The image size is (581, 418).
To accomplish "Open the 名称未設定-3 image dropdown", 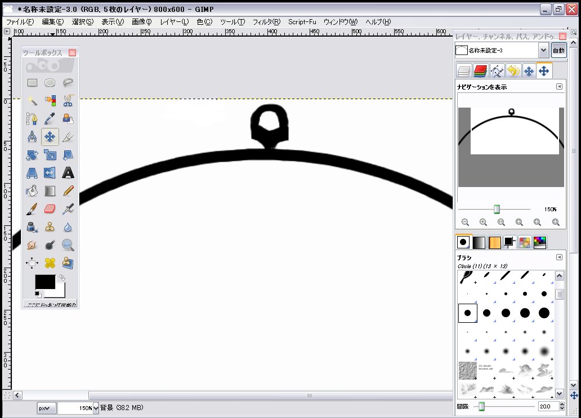I will 543,51.
